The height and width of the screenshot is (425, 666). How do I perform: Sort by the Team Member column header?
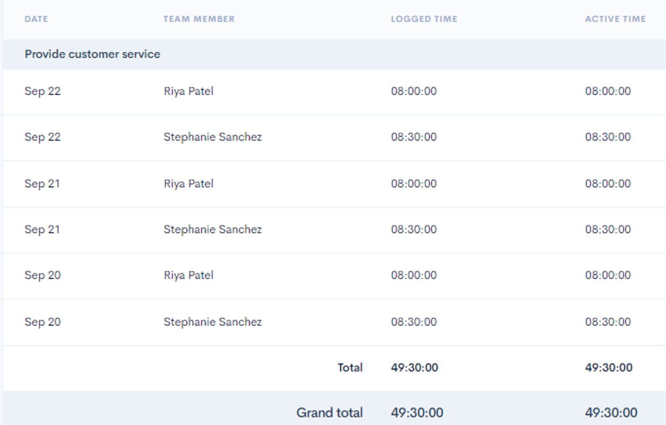tap(199, 19)
